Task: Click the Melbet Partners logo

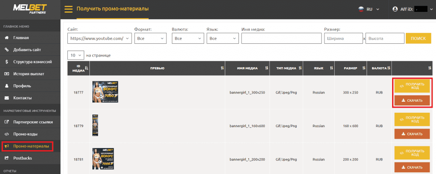Action: click(x=29, y=8)
